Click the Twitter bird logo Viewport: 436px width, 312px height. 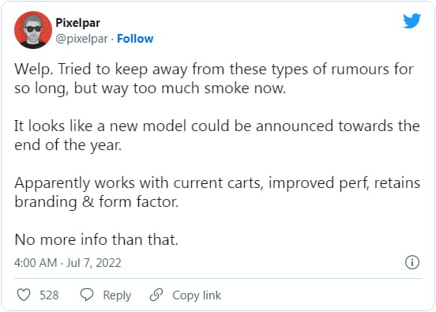[x=412, y=21]
